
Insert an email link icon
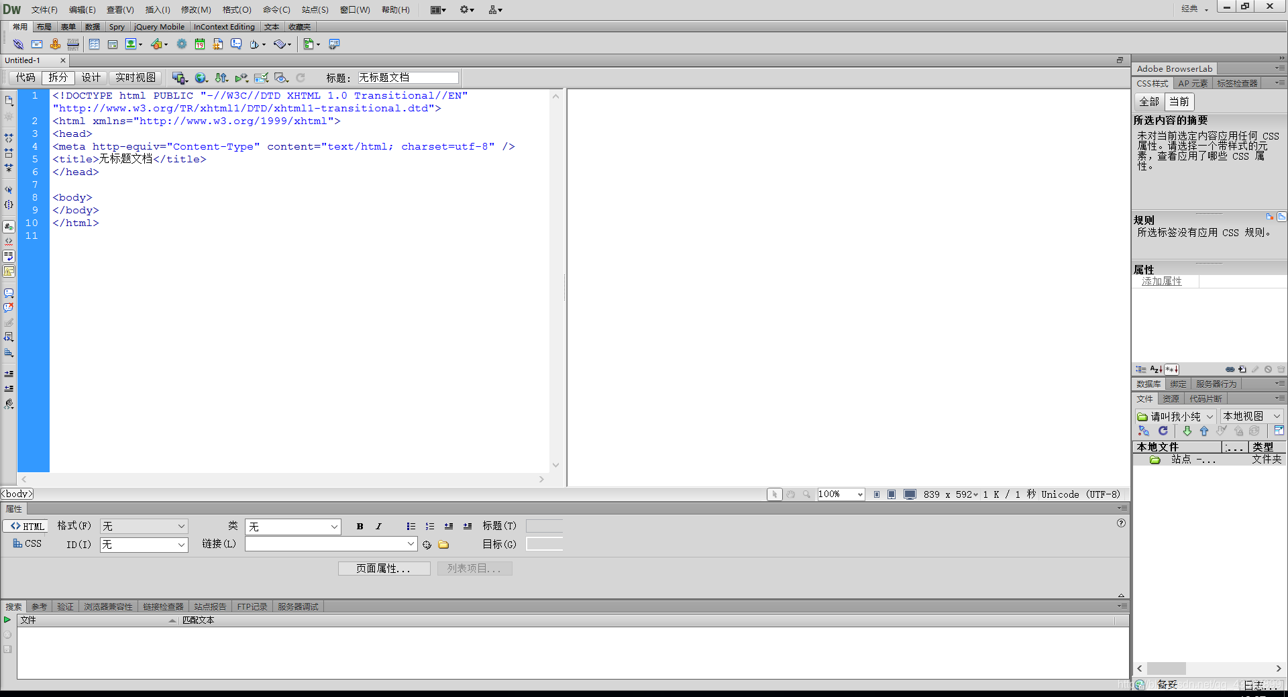click(37, 44)
